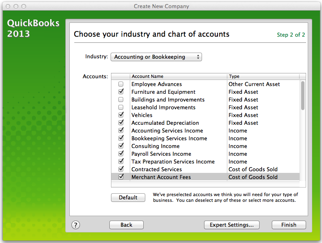Open the help question mark button
This screenshot has width=322, height=243.
coord(76,225)
